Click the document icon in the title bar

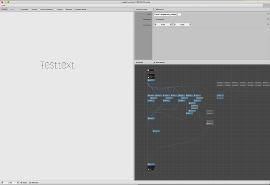[121, 2]
